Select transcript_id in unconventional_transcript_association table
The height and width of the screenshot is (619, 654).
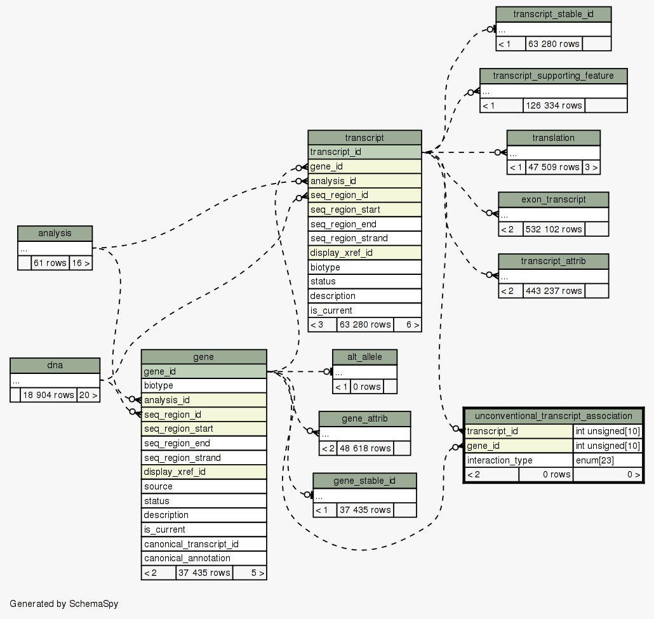(519, 431)
